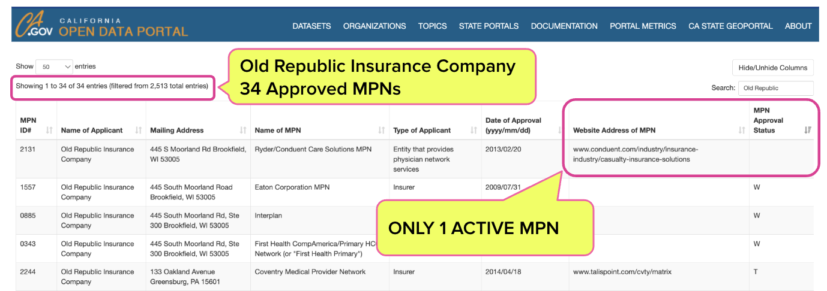The height and width of the screenshot is (291, 827).
Task: Sort by Name of MPN arrows
Action: [382, 130]
